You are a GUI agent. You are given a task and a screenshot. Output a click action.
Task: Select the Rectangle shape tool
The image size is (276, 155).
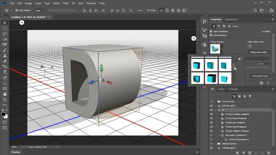coord(5,89)
